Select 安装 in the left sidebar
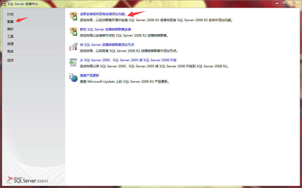Image resolution: width=302 pixels, height=188 pixels. click(10, 22)
